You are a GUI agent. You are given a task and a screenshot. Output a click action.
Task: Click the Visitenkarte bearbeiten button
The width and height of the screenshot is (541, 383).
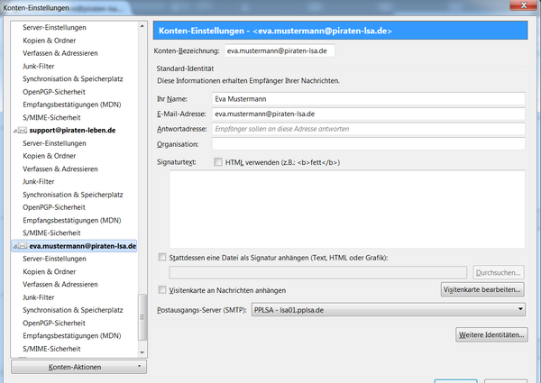[482, 290]
